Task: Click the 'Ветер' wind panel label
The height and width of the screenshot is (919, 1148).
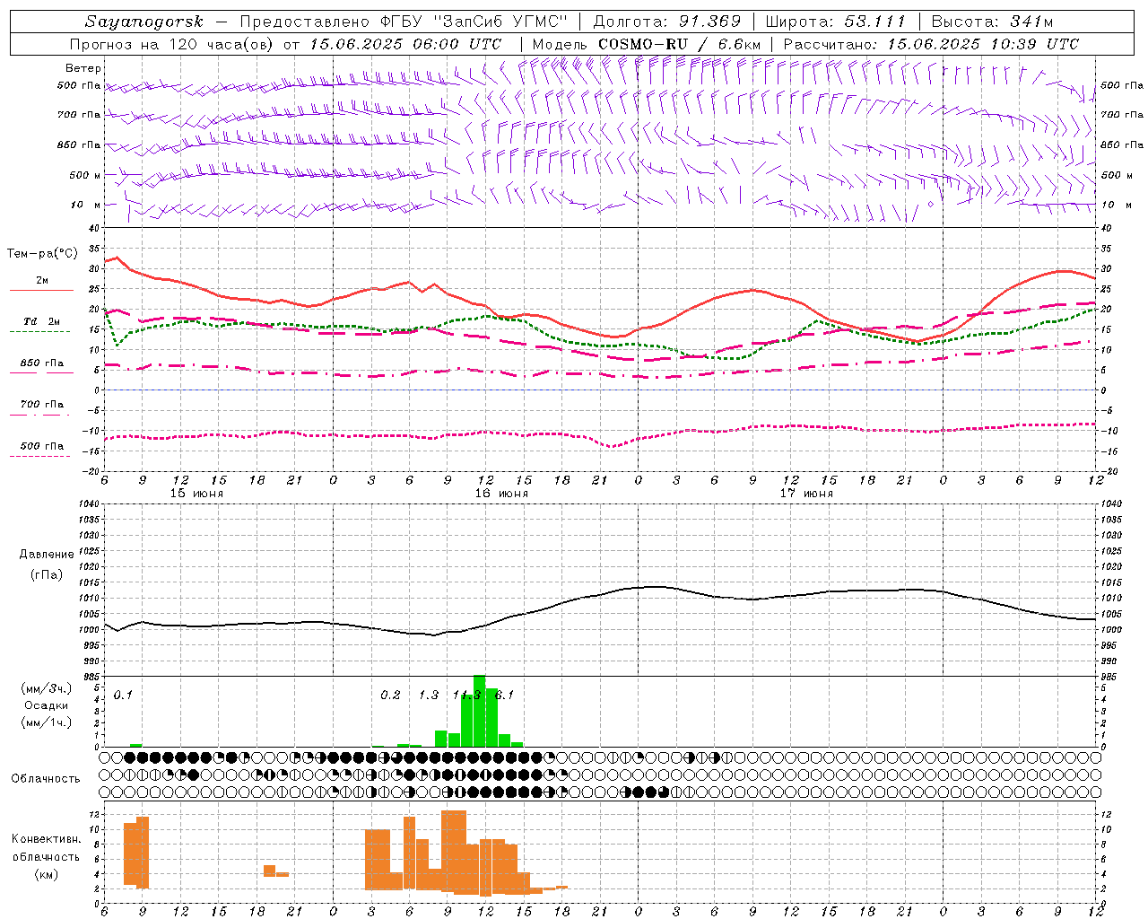Action: (83, 68)
